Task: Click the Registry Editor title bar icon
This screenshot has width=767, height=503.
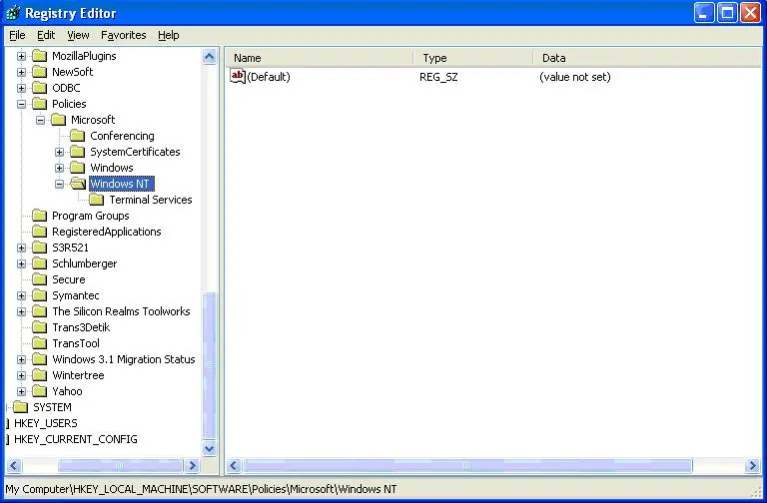Action: pyautogui.click(x=13, y=13)
